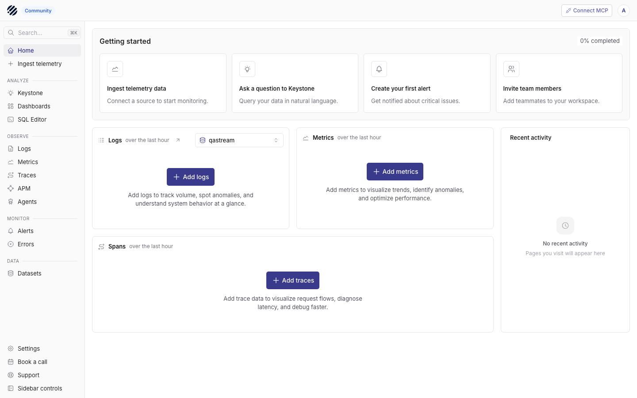The image size is (637, 398).
Task: Open Support from the sidebar
Action: tap(42, 375)
